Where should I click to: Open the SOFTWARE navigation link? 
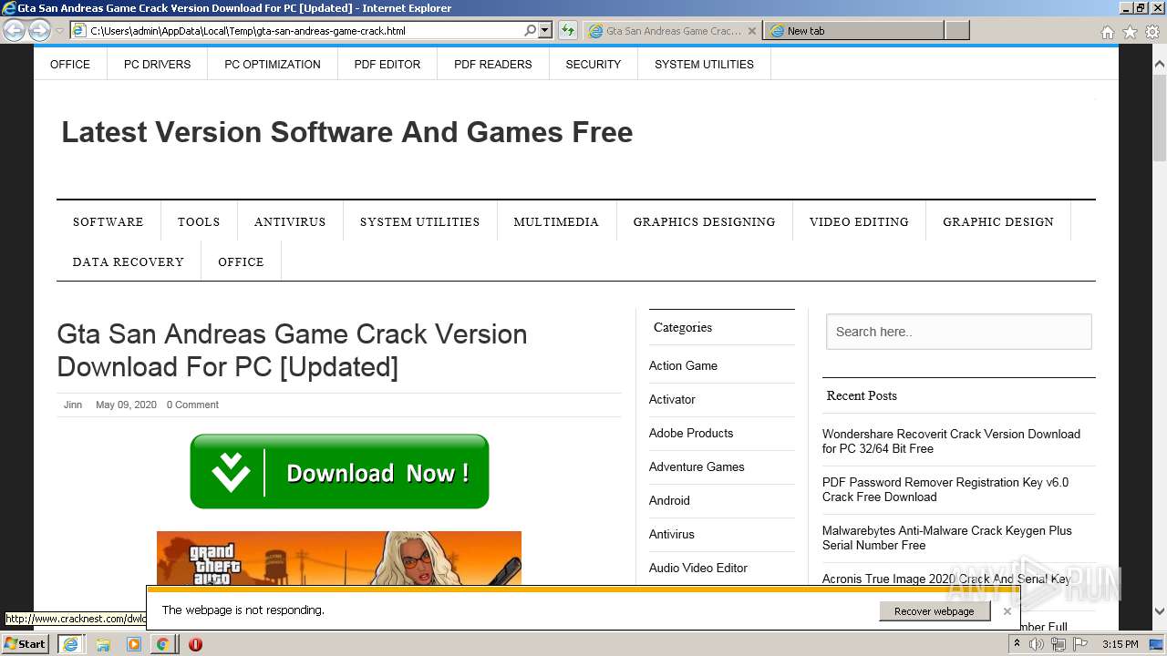[108, 221]
